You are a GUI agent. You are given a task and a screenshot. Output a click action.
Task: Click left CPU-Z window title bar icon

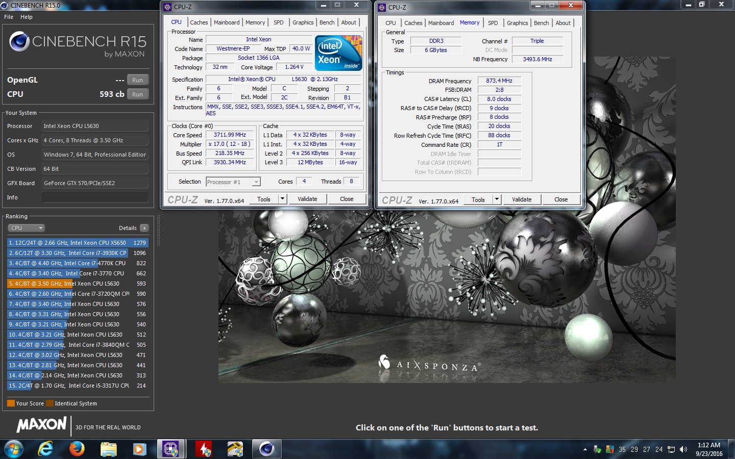(x=167, y=7)
